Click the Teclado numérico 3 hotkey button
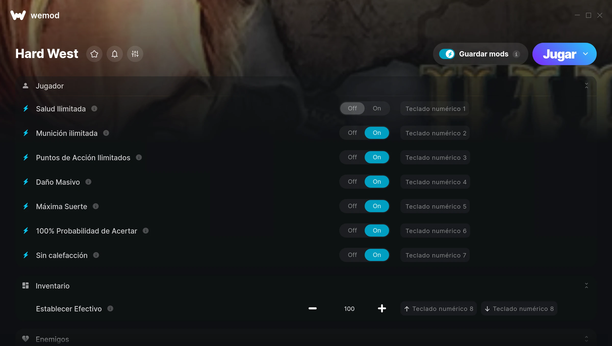 (x=435, y=157)
